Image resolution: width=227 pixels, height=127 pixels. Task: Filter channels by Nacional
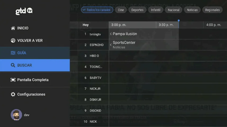173,10
